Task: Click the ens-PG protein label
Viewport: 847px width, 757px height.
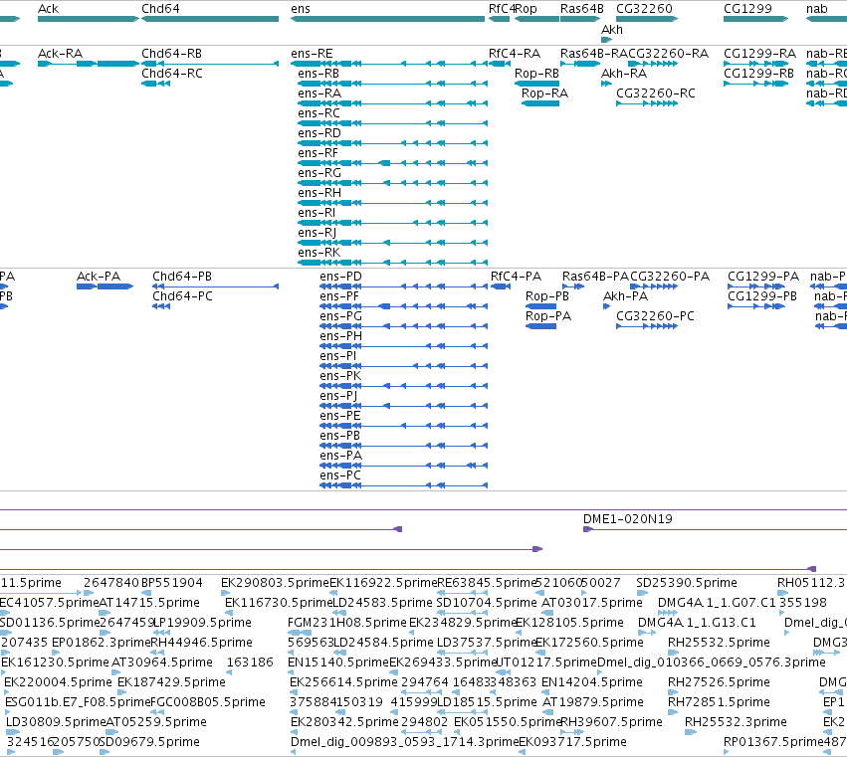Action: pyautogui.click(x=340, y=316)
